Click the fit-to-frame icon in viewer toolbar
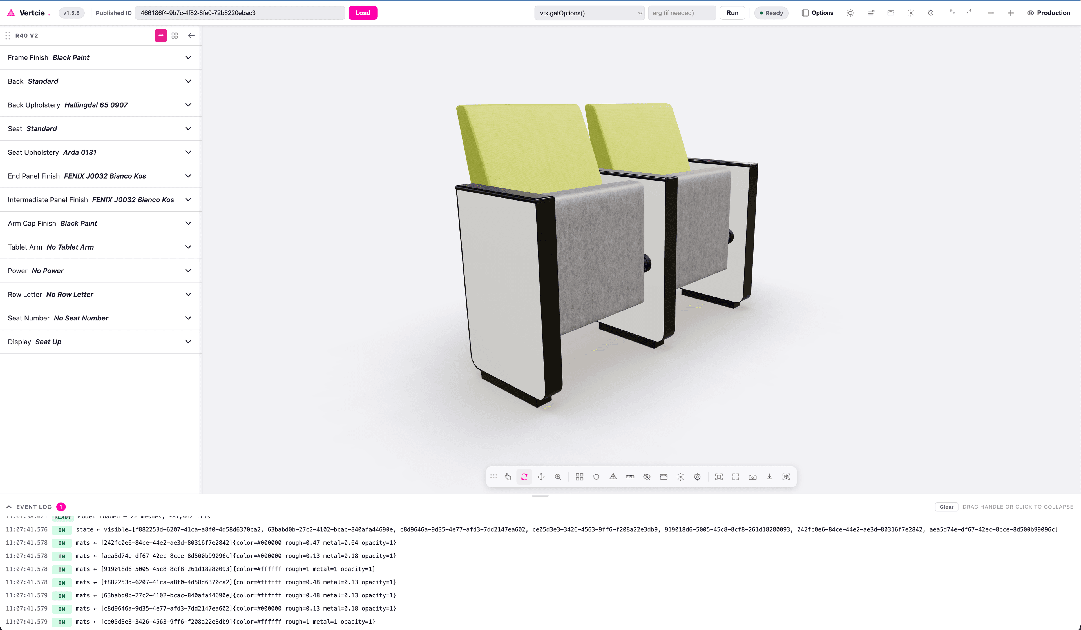Screen dimensions: 1081x630 click(719, 477)
